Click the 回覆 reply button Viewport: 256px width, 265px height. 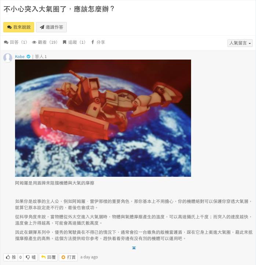pyautogui.click(x=48, y=257)
